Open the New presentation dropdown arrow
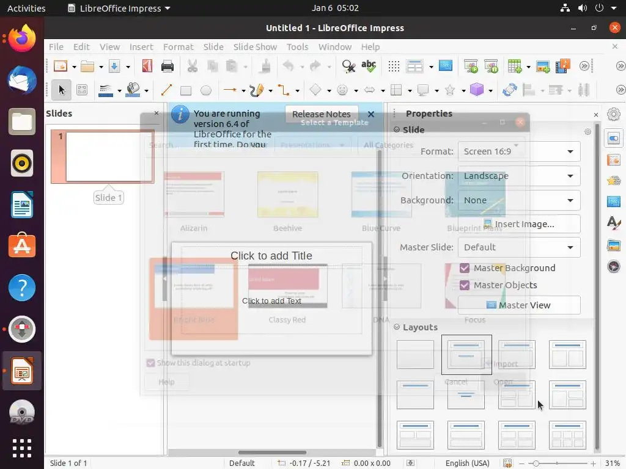 click(x=74, y=67)
